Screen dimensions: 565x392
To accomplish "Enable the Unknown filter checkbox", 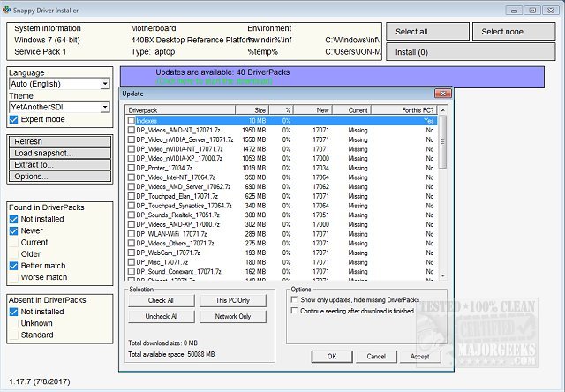I will [x=13, y=323].
